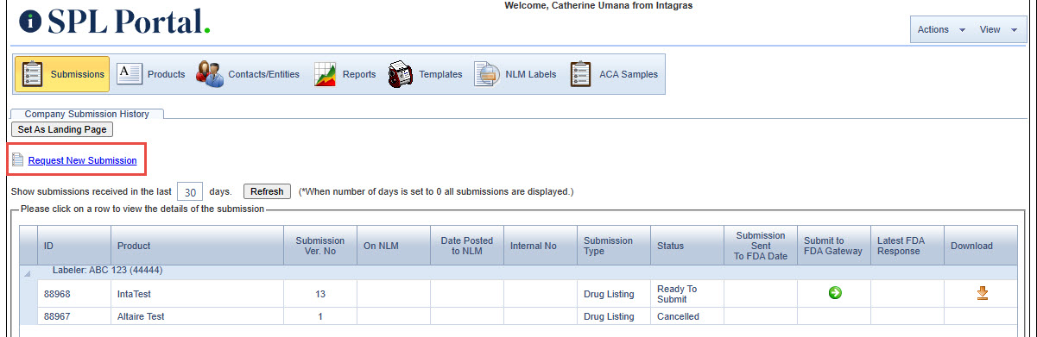The height and width of the screenshot is (337, 1037).
Task: Select the Altaire Test submission row
Action: (x=521, y=316)
